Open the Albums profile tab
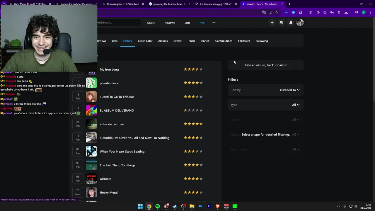 (x=163, y=41)
